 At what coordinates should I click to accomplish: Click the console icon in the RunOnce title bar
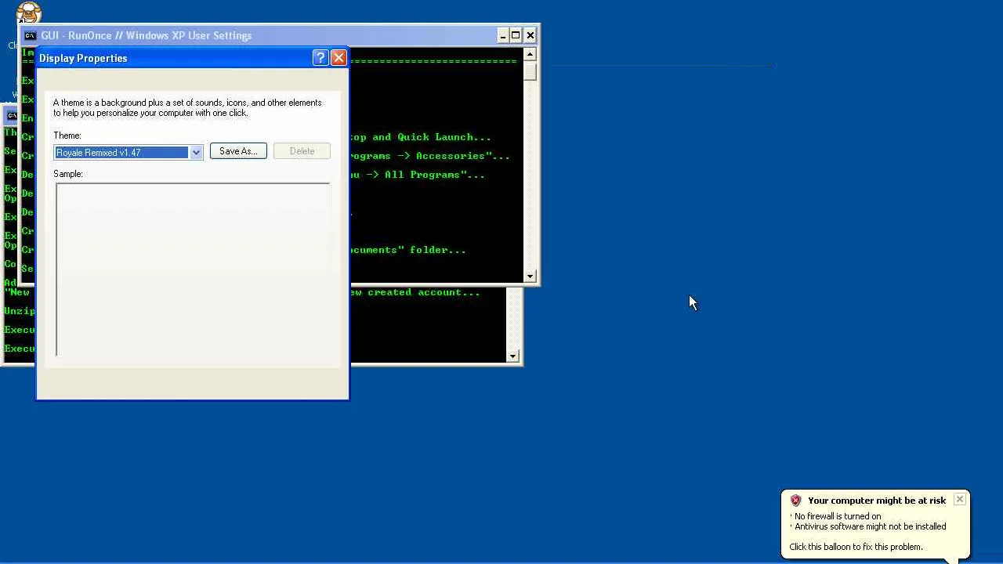coord(30,35)
